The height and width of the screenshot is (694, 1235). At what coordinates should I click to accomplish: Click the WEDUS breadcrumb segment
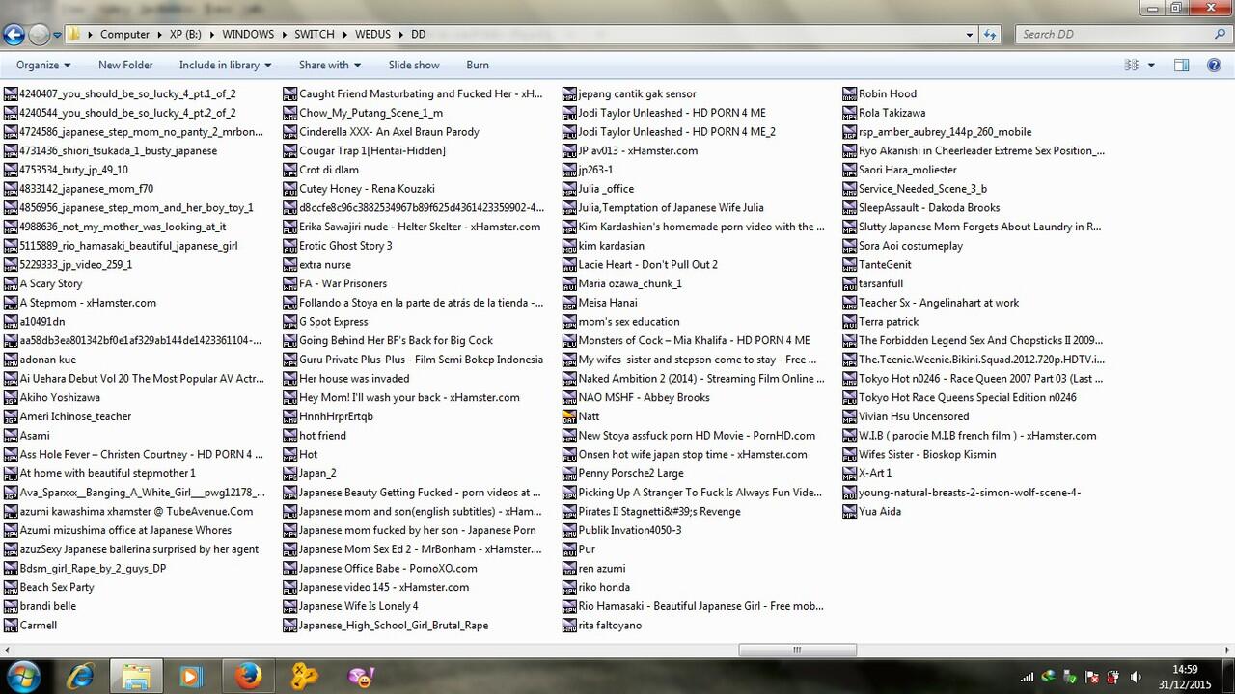(372, 34)
